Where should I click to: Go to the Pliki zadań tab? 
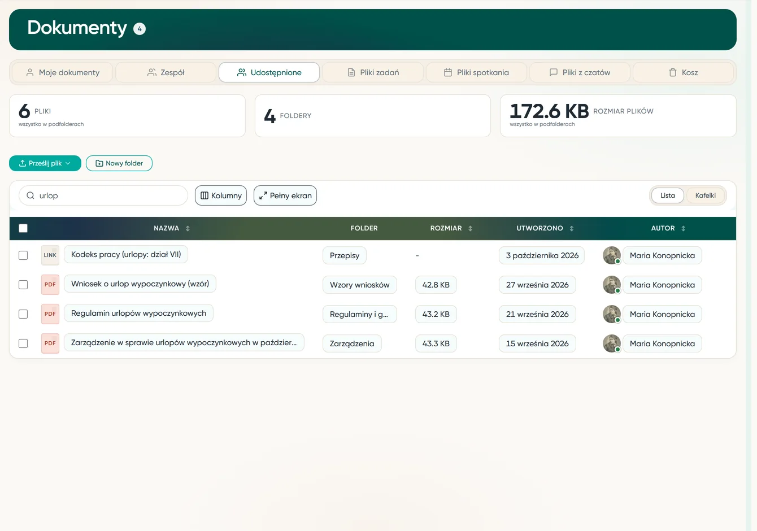(x=373, y=72)
